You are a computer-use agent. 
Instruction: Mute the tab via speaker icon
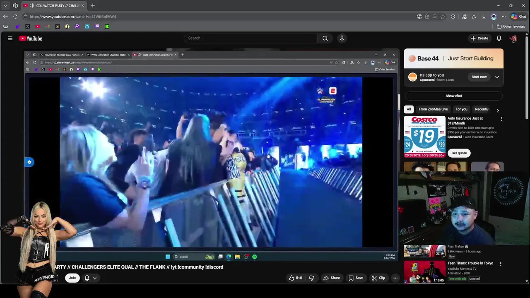click(x=32, y=5)
